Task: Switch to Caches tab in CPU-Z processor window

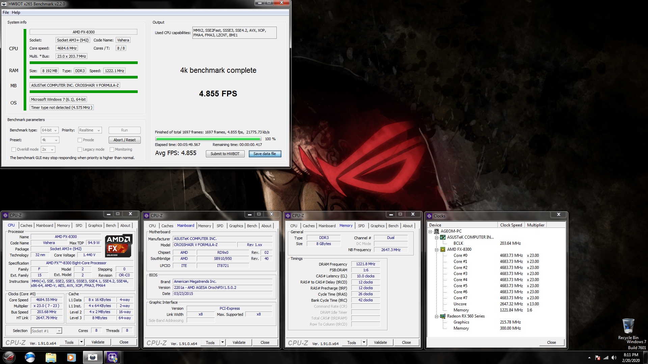Action: point(26,225)
